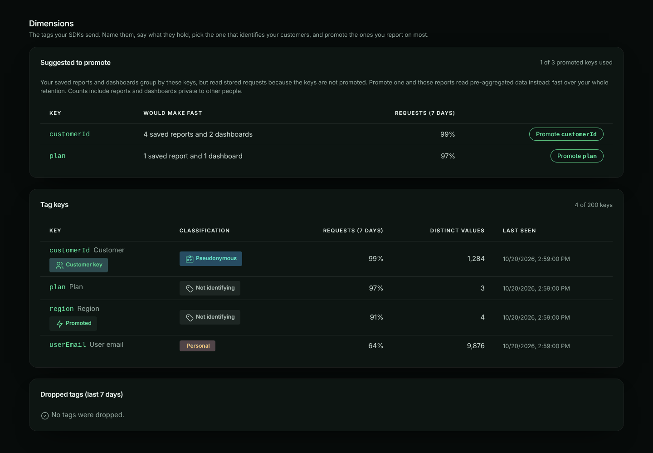Click the 9,876 distinct values cell
The image size is (653, 453).
click(x=476, y=346)
